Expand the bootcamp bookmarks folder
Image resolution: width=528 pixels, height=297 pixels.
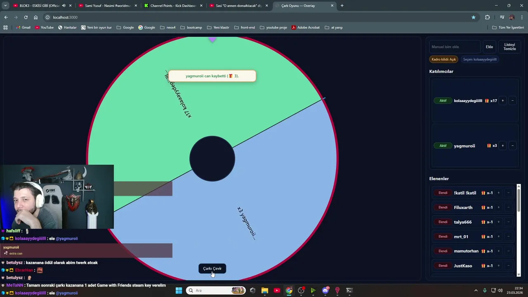click(x=191, y=28)
